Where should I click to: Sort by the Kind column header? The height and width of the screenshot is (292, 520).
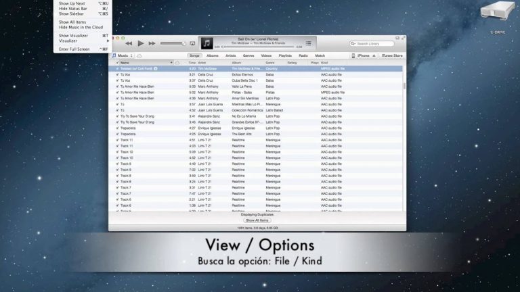pos(324,63)
